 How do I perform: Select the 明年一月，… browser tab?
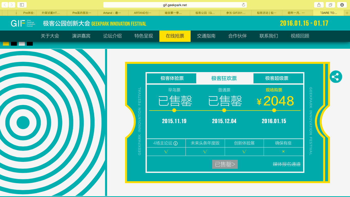coord(298,13)
